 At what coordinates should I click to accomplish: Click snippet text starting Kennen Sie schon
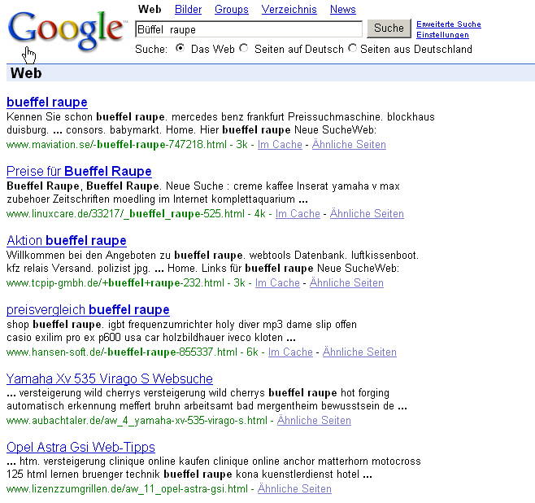pos(220,123)
